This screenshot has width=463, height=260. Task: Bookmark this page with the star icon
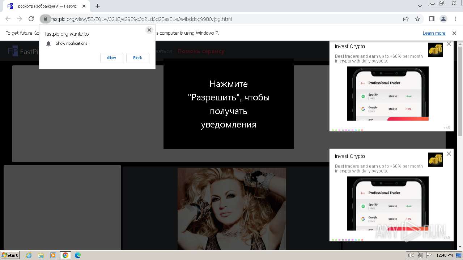(x=417, y=19)
